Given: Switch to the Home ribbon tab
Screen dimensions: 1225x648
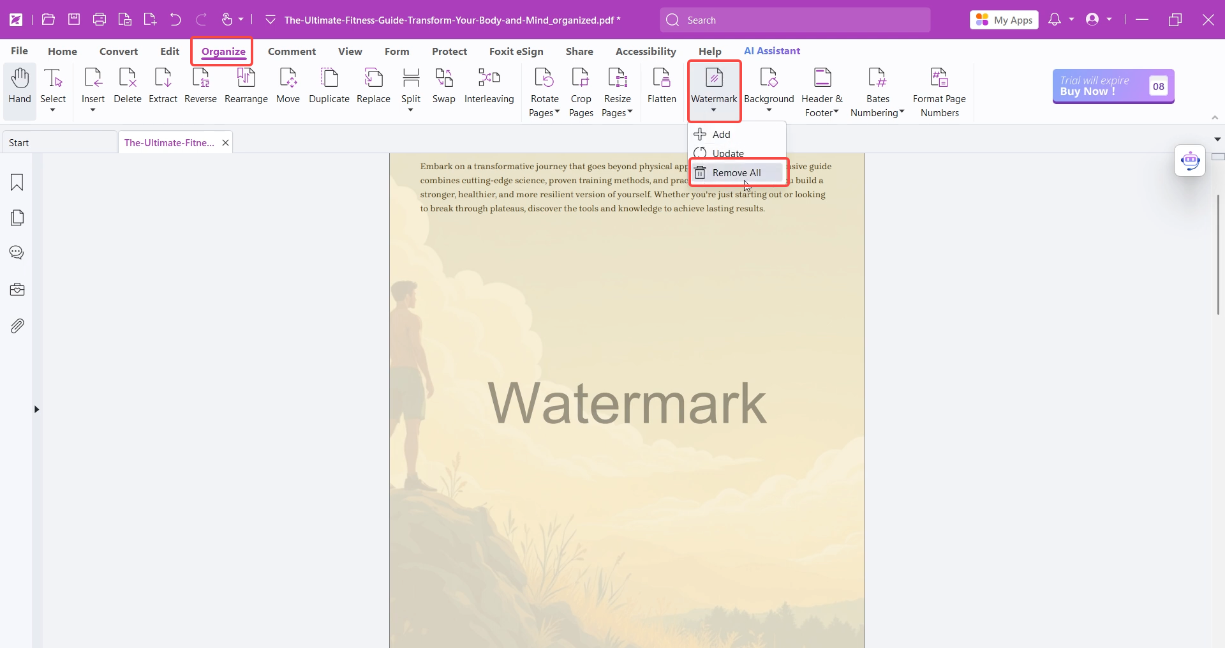Looking at the screenshot, I should pyautogui.click(x=63, y=51).
